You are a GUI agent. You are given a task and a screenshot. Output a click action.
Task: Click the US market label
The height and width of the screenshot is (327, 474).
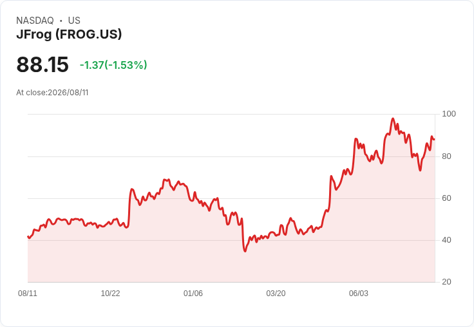74,21
